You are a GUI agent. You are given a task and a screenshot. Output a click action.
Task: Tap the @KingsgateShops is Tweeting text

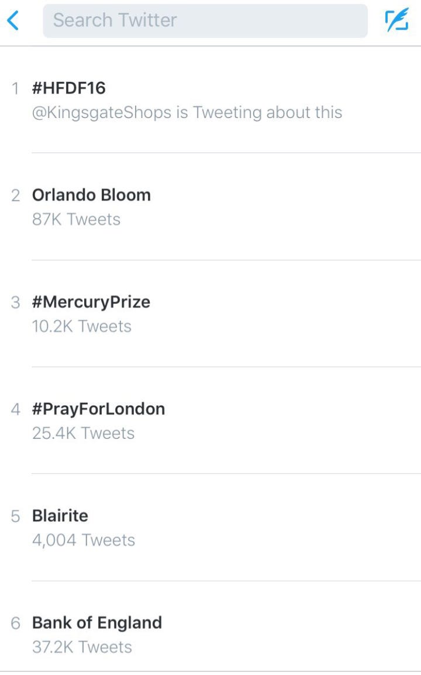point(187,112)
